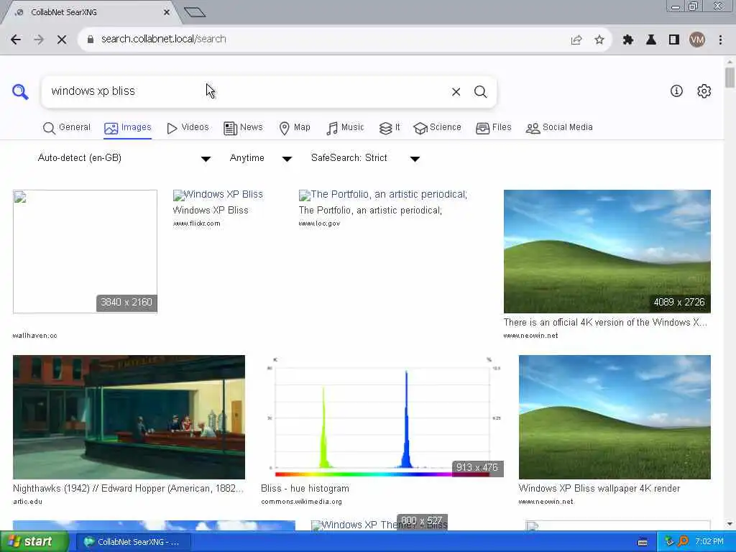Click the 'Bliss - hue histogram' caption
Screen dimensions: 736x552
(305, 489)
